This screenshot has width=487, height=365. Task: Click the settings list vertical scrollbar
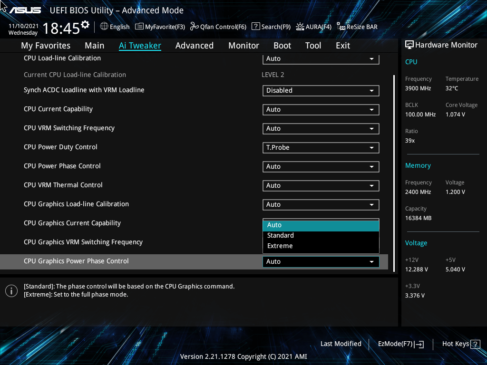pyautogui.click(x=394, y=173)
